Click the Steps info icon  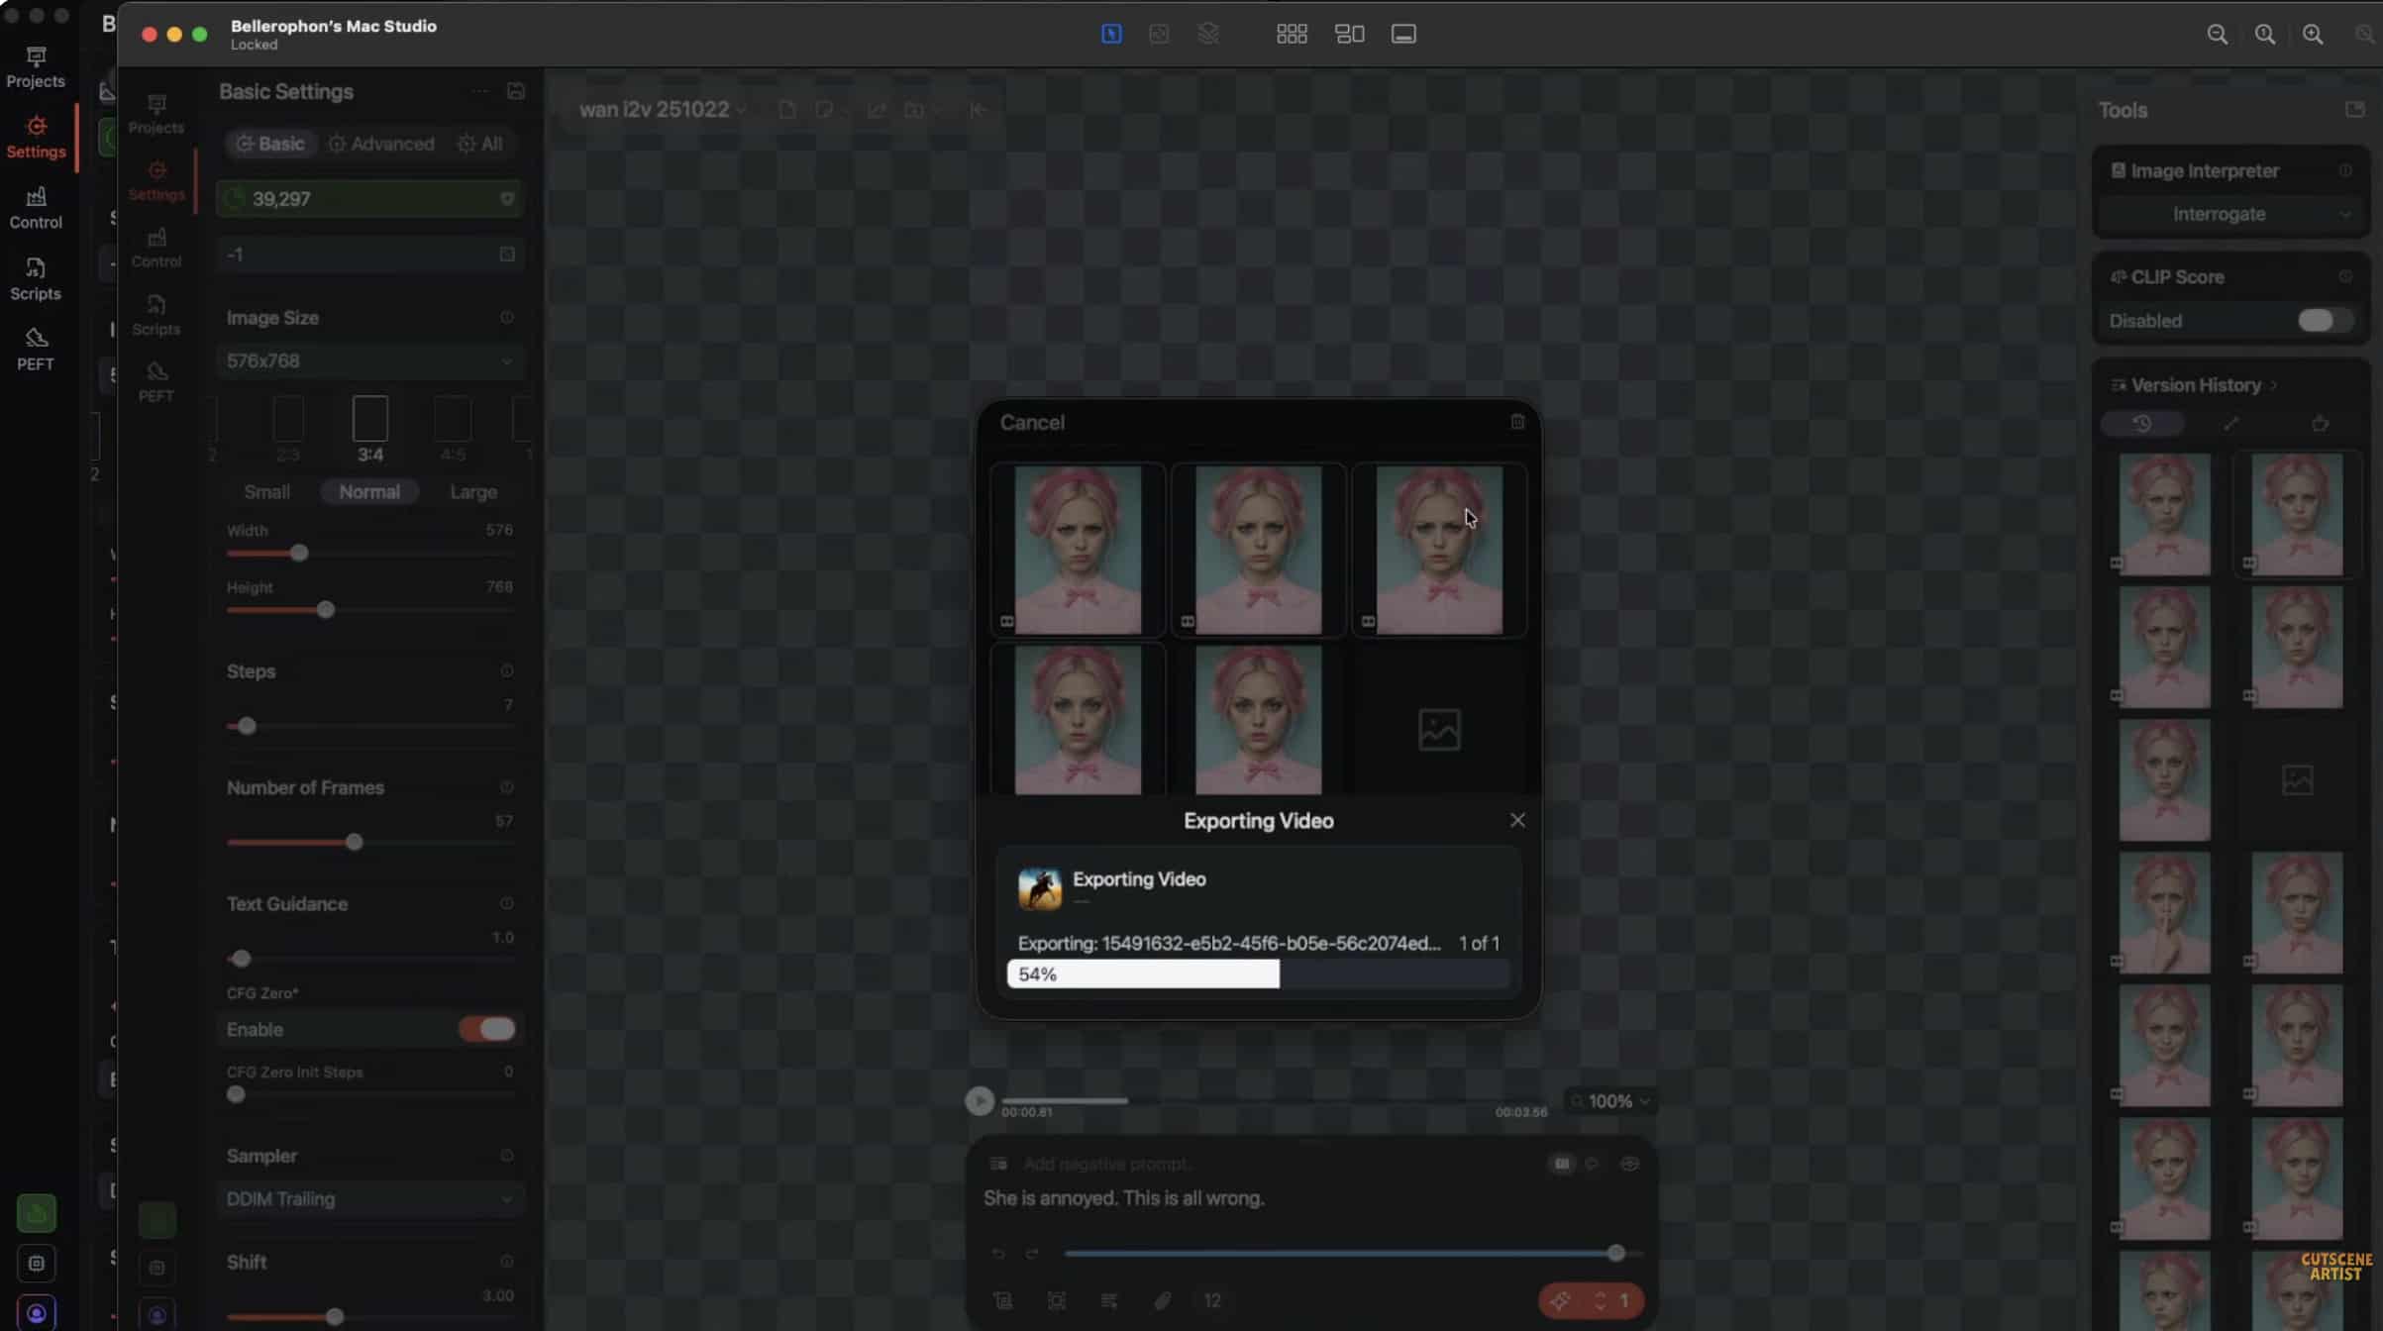pos(506,671)
